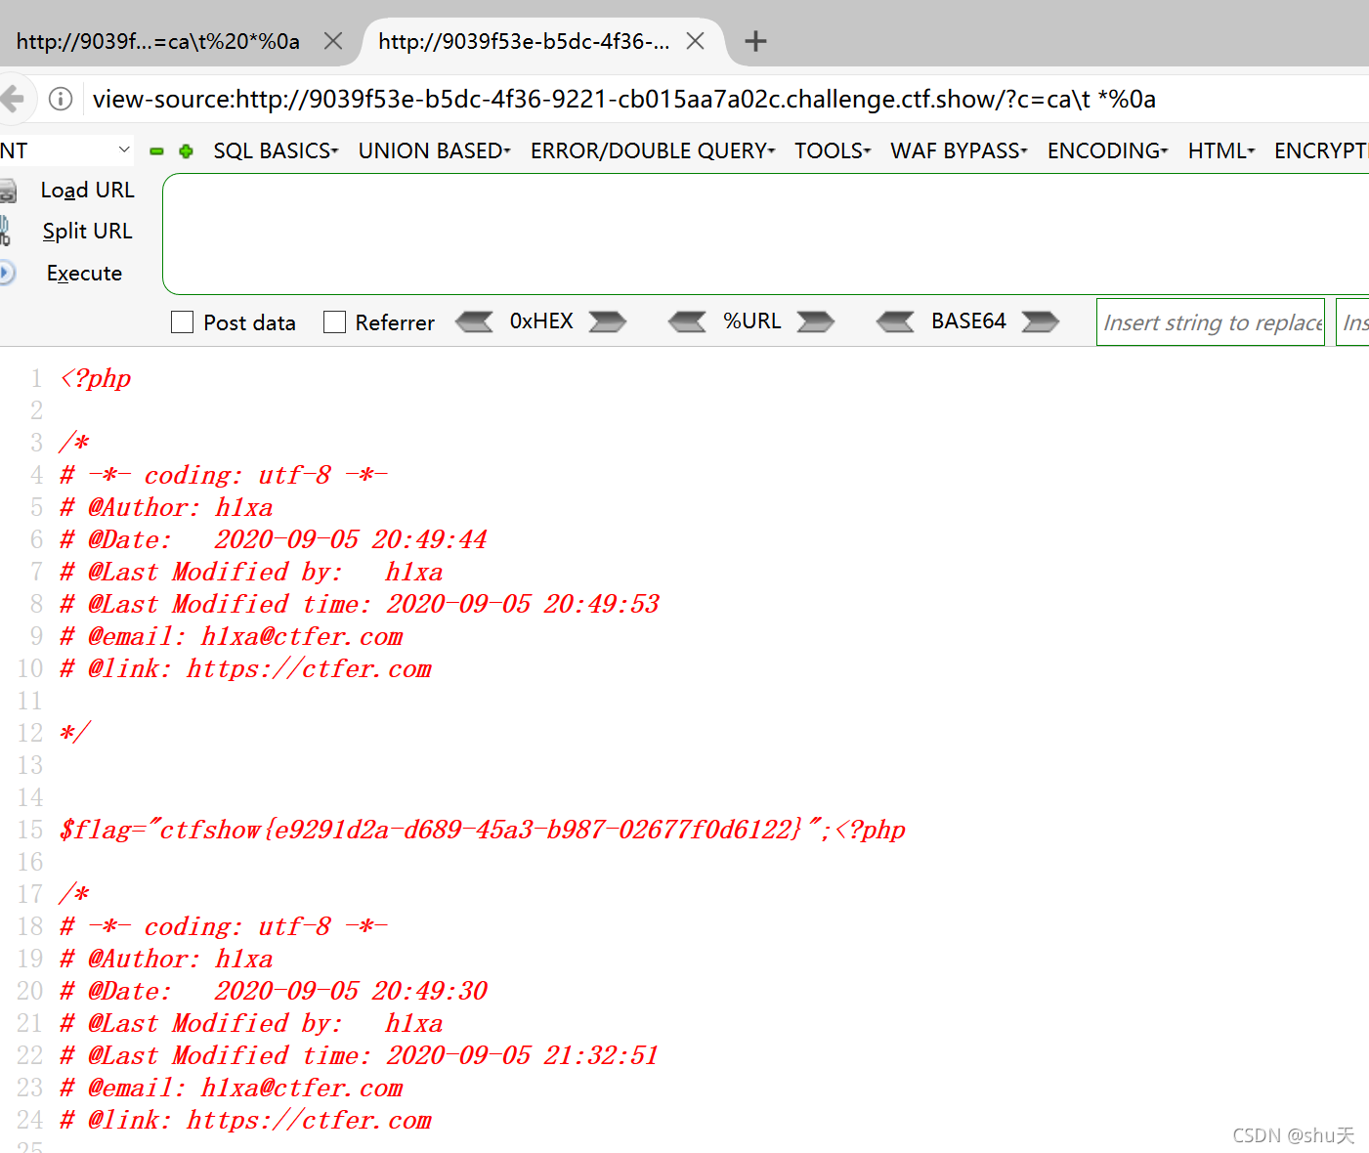The width and height of the screenshot is (1369, 1153).
Task: Click the Execute button
Action: pos(84,273)
